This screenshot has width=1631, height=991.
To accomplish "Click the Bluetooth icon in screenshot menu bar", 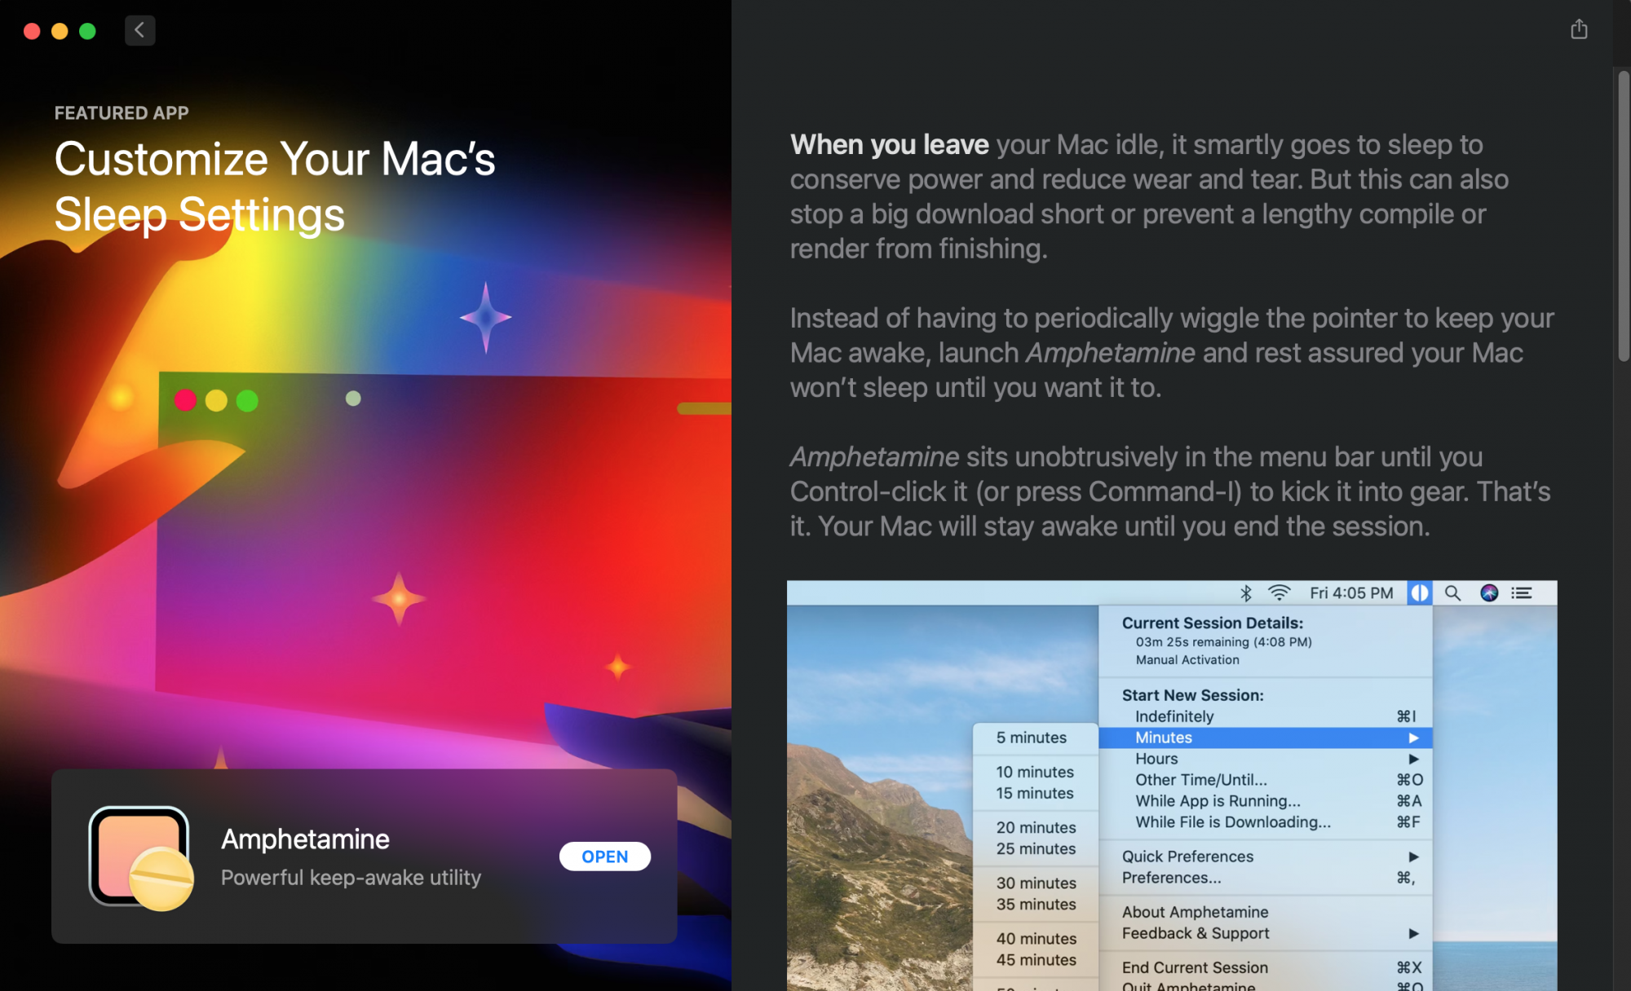I will pyautogui.click(x=1245, y=593).
